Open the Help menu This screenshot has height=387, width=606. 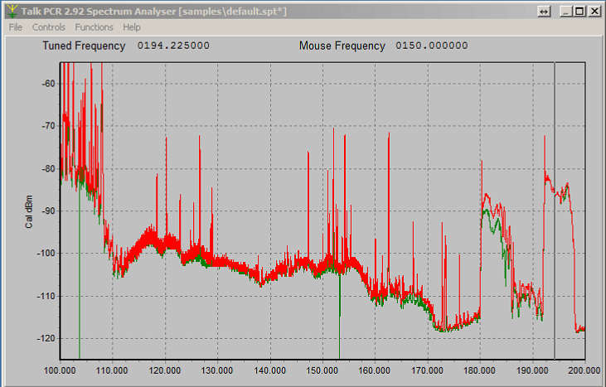click(132, 27)
